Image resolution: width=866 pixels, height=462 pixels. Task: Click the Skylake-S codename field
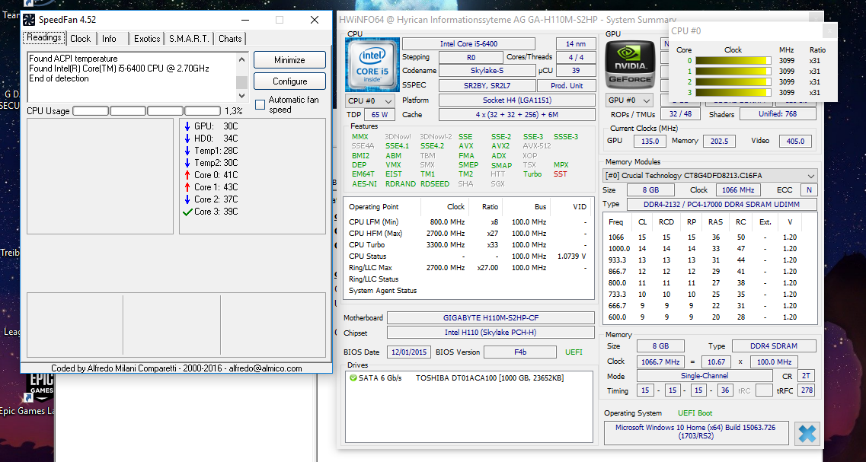[486, 71]
